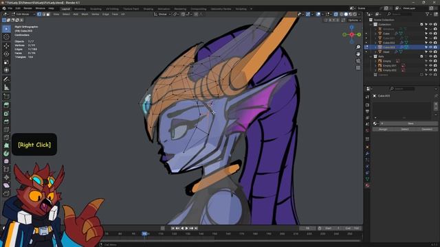Viewport: 440px width, 247px height.
Task: Select the Add Cube tool
Action: click(6, 97)
